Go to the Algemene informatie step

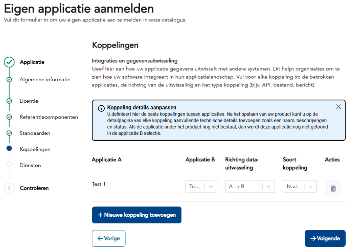pos(45,80)
